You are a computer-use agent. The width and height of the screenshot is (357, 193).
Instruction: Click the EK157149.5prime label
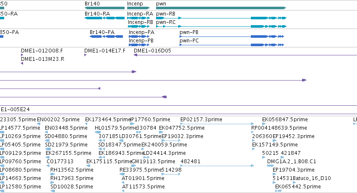click(275, 145)
